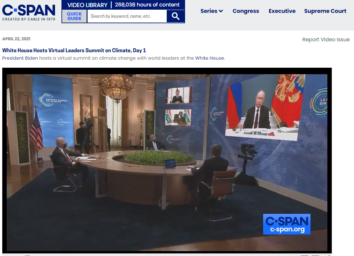Focus the keyword search field
This screenshot has width=354, height=256.
click(x=127, y=16)
